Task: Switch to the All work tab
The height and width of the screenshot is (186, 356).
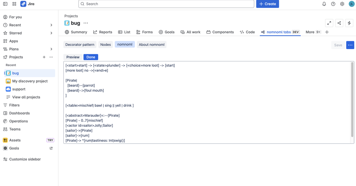Action: pyautogui.click(x=191, y=32)
